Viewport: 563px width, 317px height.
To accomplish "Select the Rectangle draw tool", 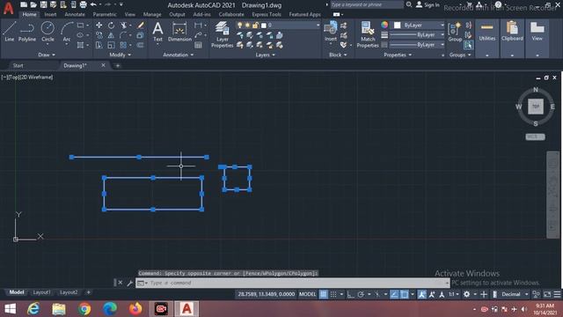I will [x=80, y=26].
